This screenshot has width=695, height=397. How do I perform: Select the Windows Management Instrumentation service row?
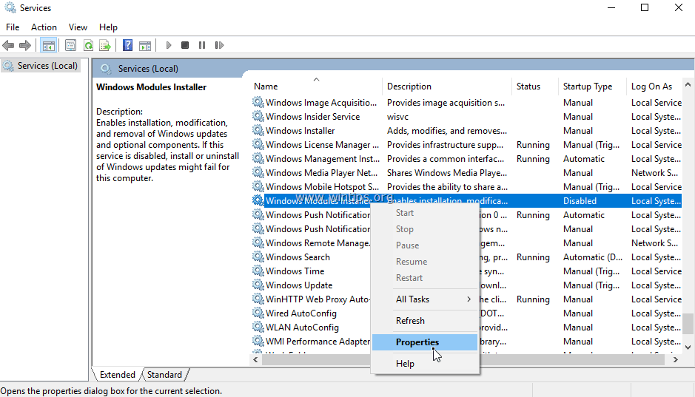(x=466, y=158)
